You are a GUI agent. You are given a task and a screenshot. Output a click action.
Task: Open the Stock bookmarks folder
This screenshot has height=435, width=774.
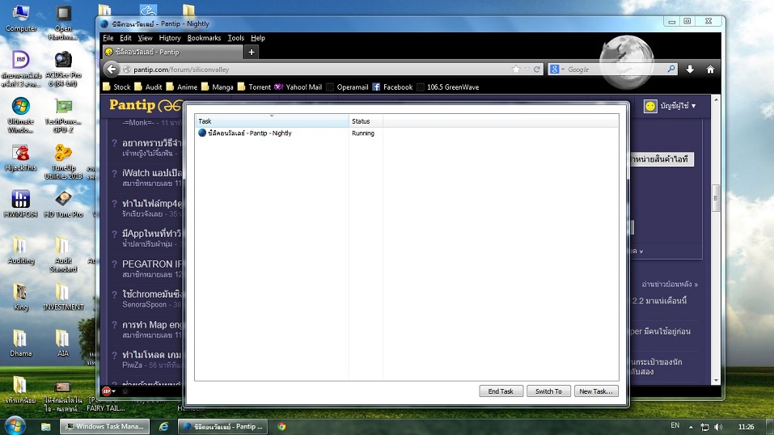[117, 87]
